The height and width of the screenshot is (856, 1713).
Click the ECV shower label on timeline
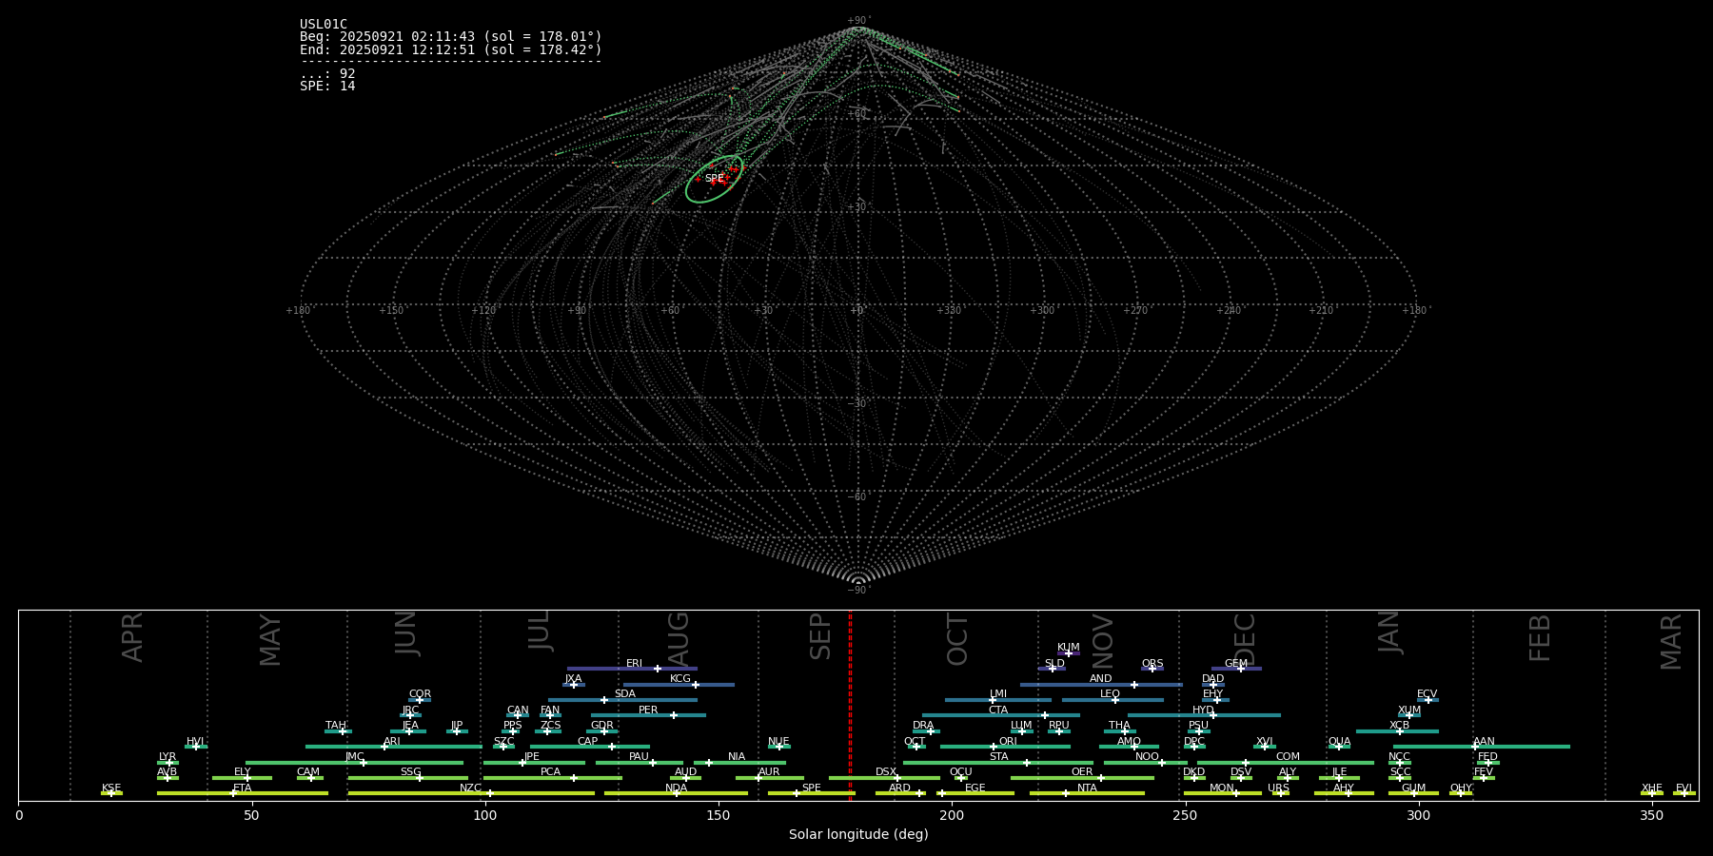click(1427, 694)
